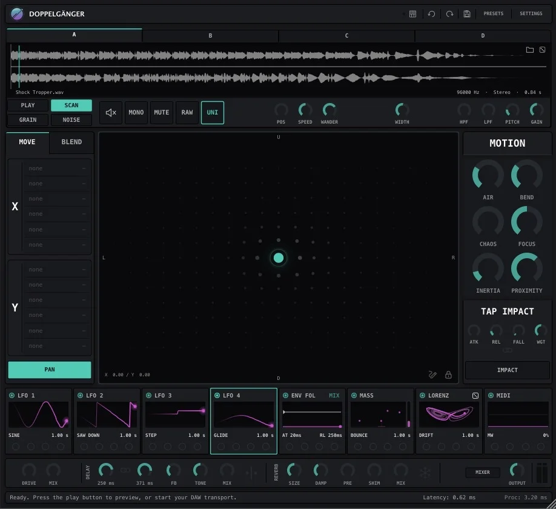Open last X modulation source slot

(x=57, y=245)
